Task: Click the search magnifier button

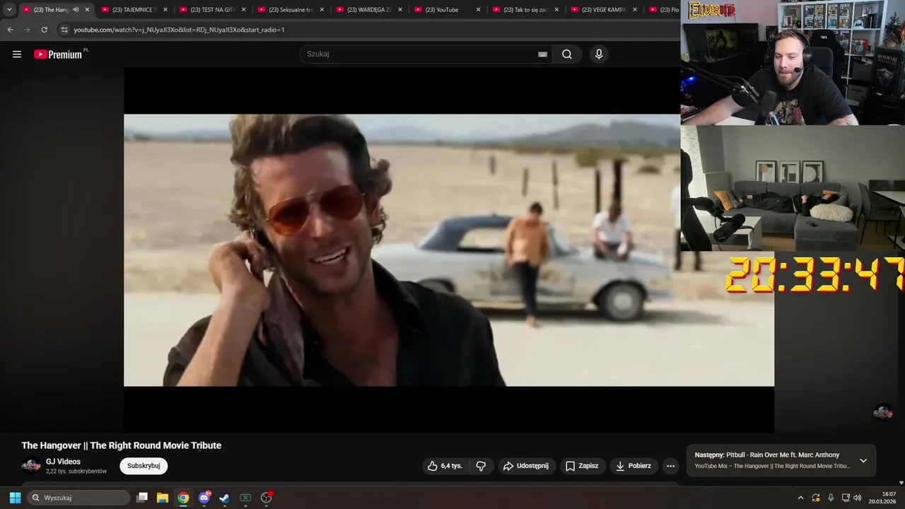Action: coord(567,54)
